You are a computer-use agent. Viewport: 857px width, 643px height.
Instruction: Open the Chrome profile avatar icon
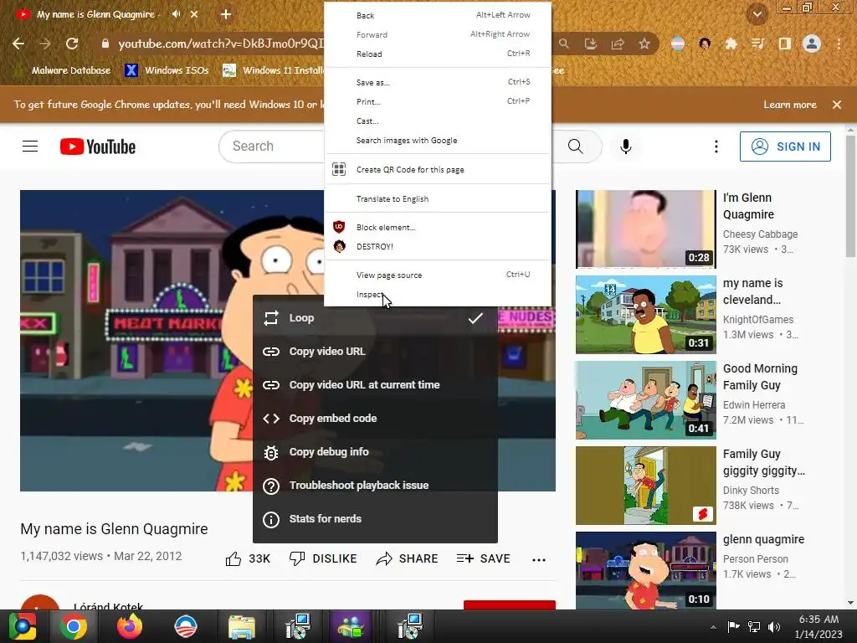[812, 44]
